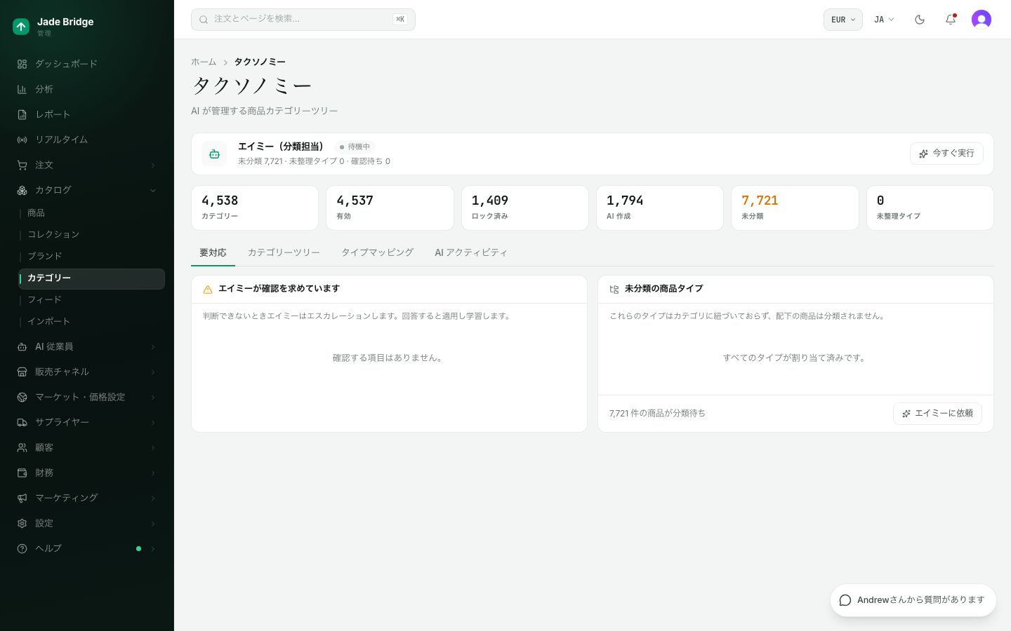Open the EUR currency dropdown
Viewport: 1011px width, 631px height.
[x=843, y=20]
